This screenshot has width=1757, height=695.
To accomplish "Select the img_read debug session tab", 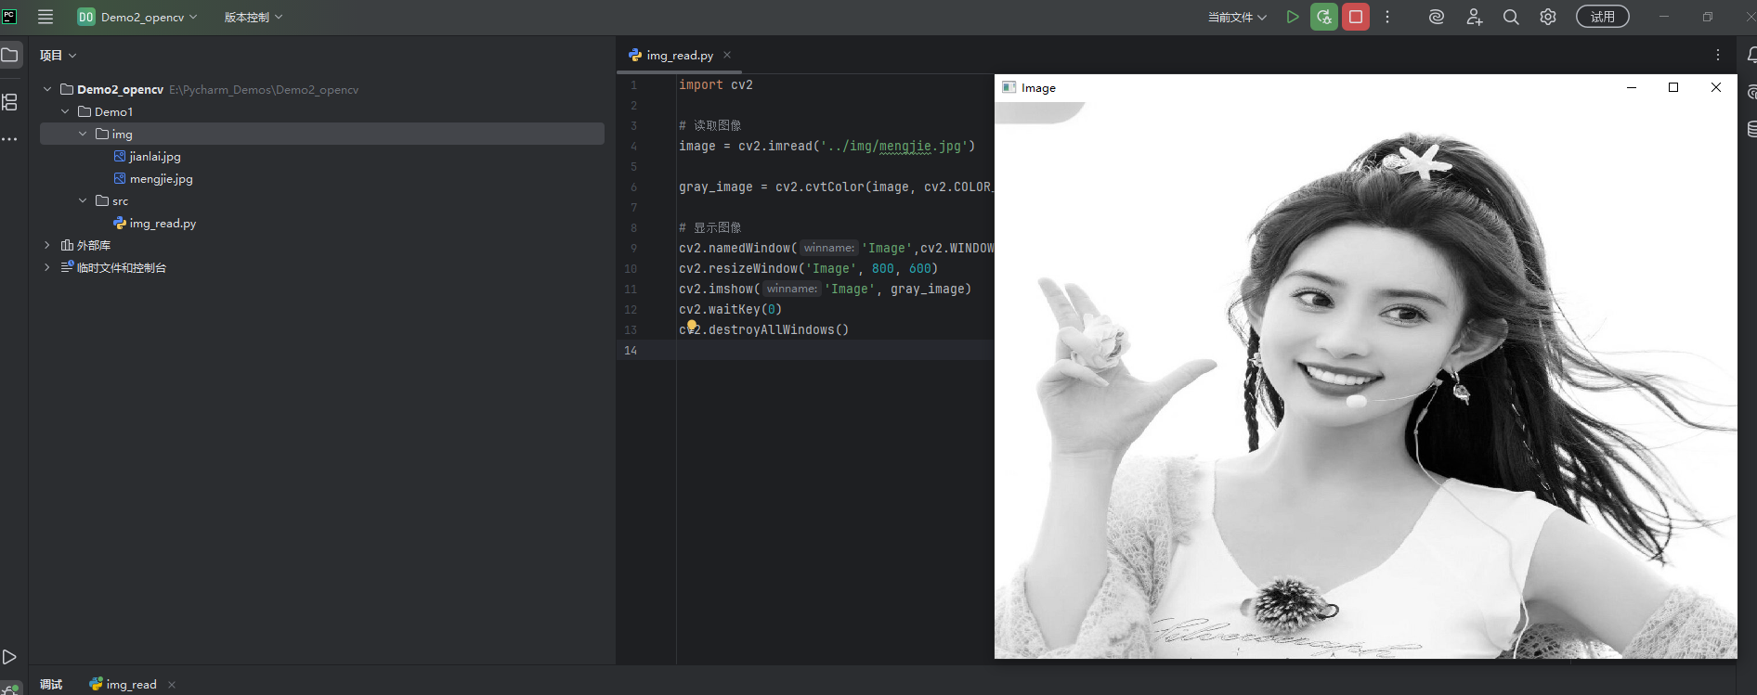I will click(x=124, y=684).
